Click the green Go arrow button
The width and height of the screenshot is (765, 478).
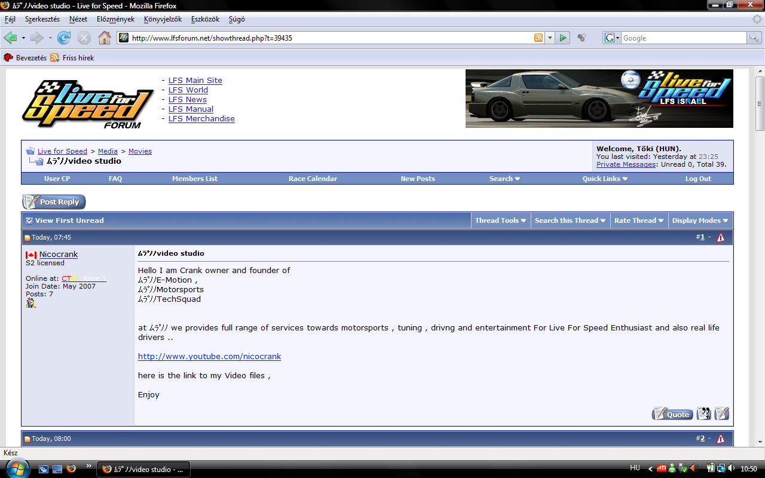click(x=562, y=38)
